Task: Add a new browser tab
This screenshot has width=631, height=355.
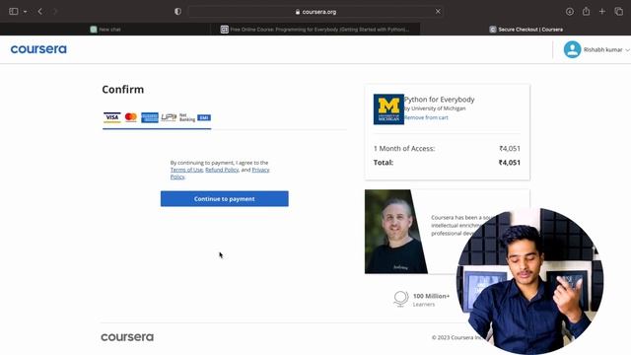Action: [x=602, y=12]
